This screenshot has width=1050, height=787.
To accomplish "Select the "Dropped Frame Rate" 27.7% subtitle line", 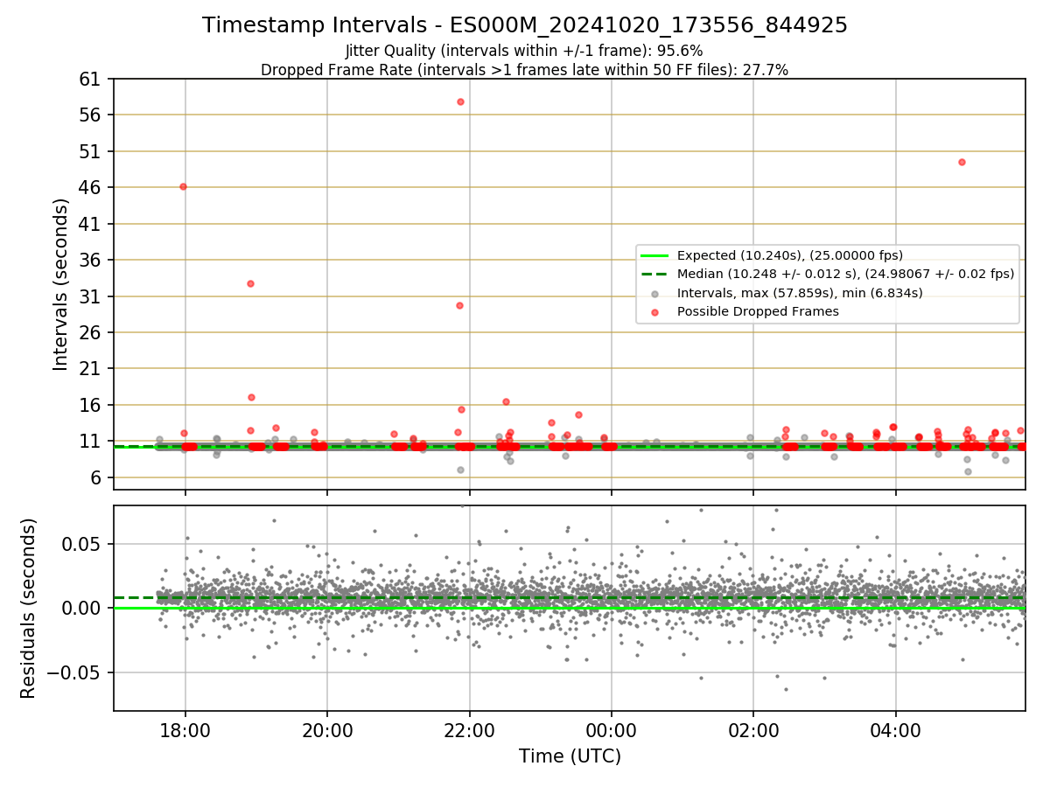I will [525, 70].
